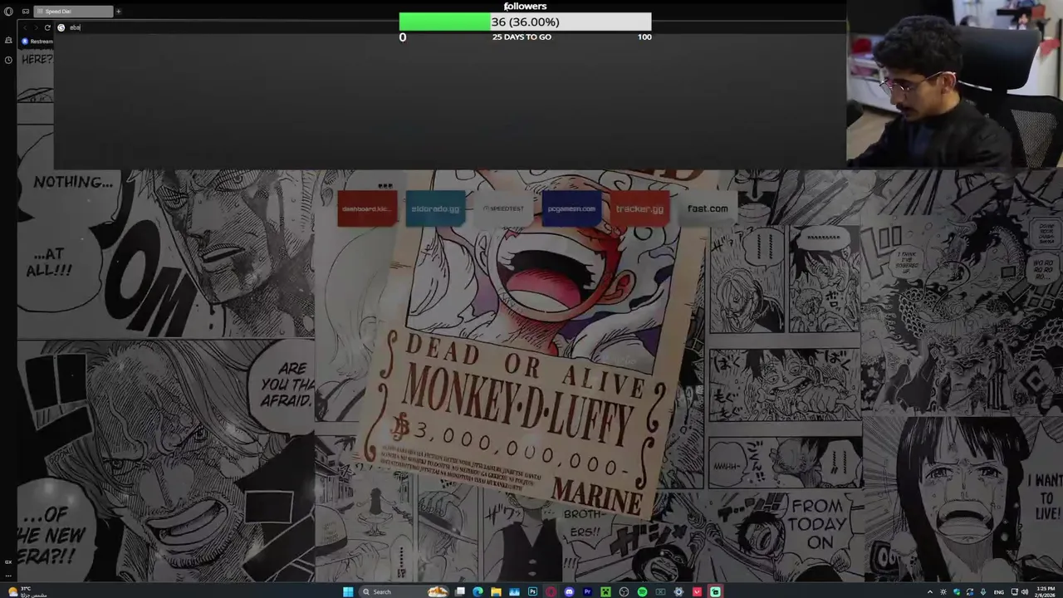This screenshot has height=598, width=1063.
Task: Open a new tab with the plus button
Action: point(118,12)
